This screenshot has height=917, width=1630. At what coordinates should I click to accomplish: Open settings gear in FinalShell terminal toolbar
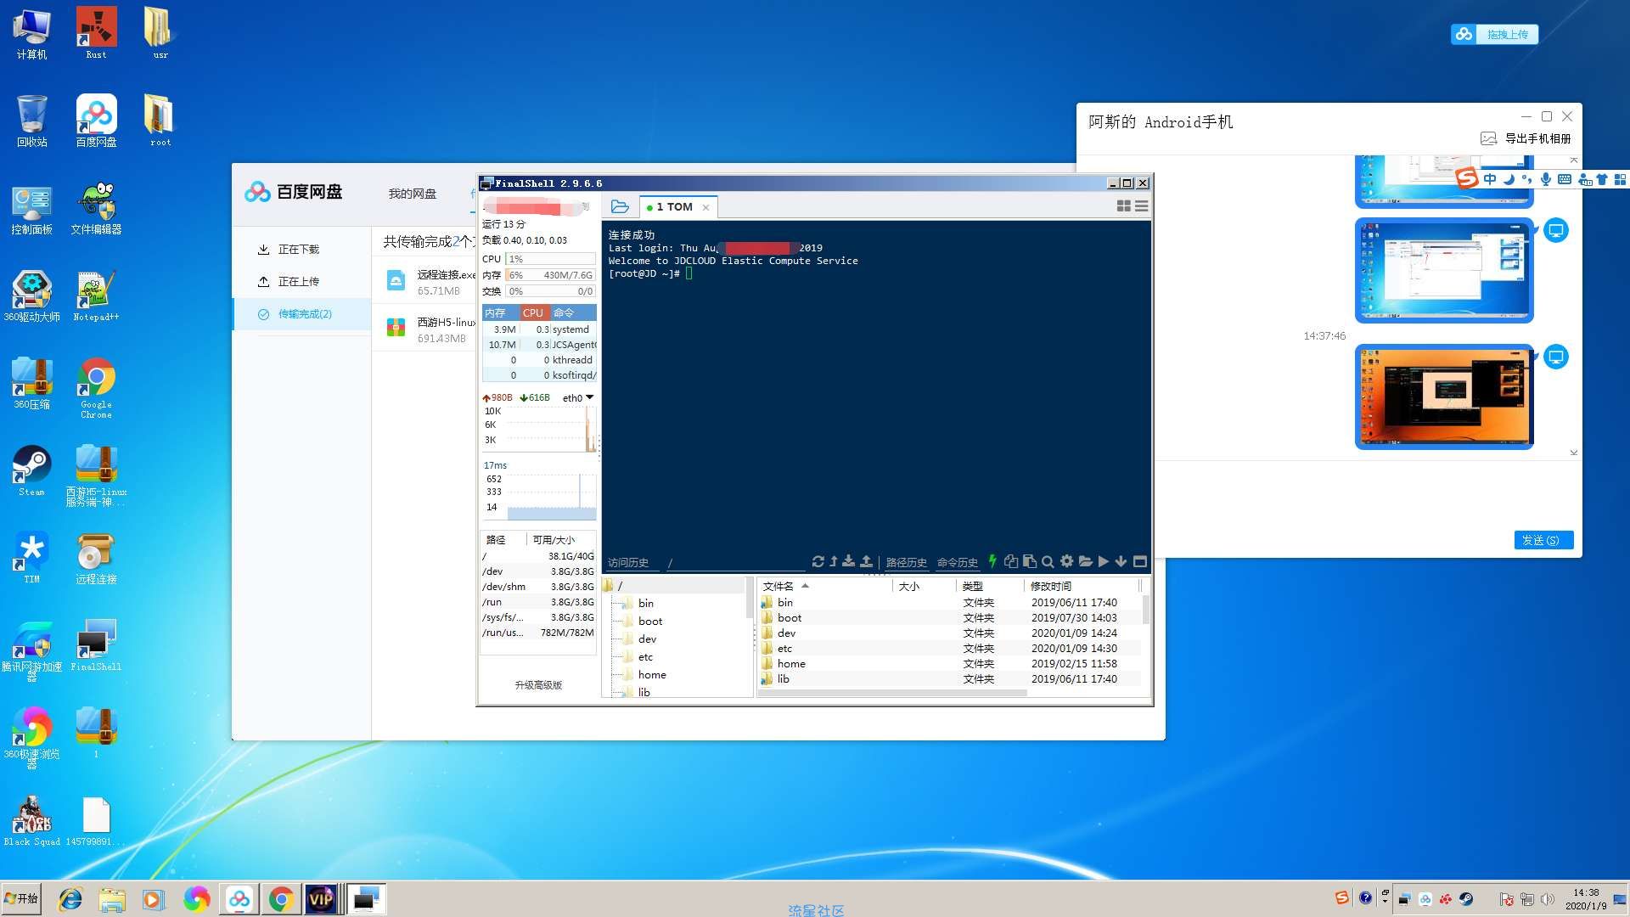[x=1067, y=561]
